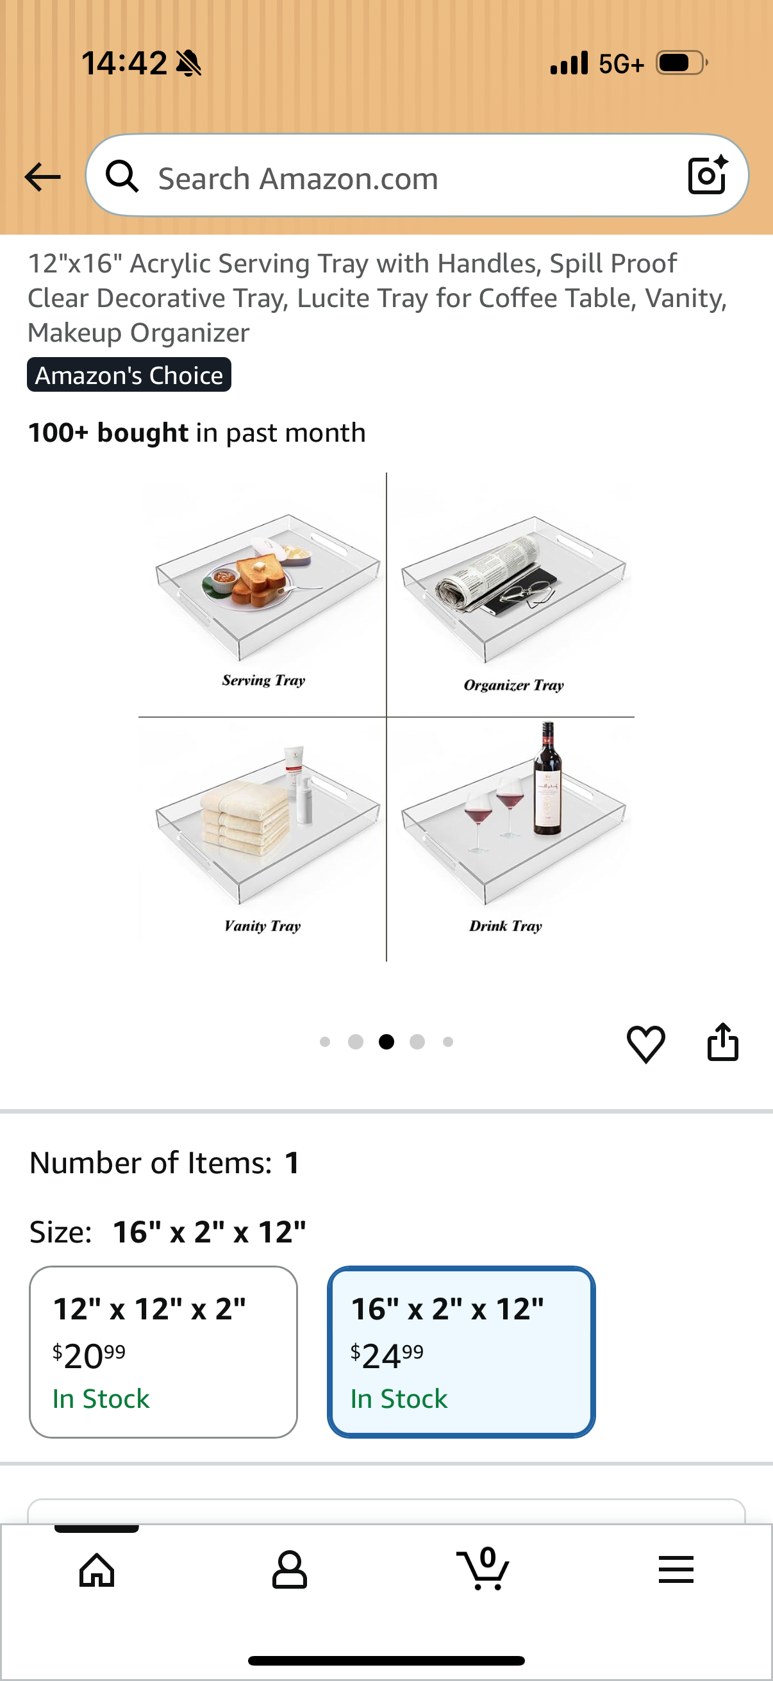Tap the search magnifier icon
Viewport: 773px width, 1681px height.
tap(122, 176)
